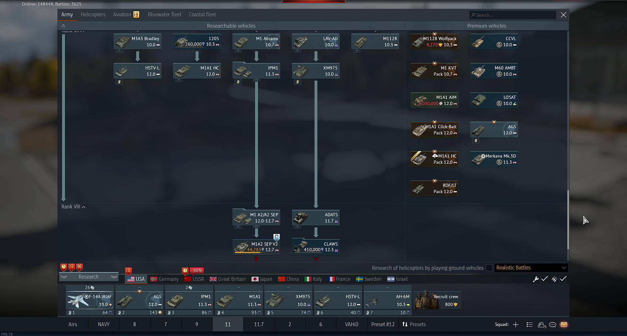Click the red percent discount marker icon
Image resolution: width=627 pixels, height=336 pixels.
[x=79, y=267]
